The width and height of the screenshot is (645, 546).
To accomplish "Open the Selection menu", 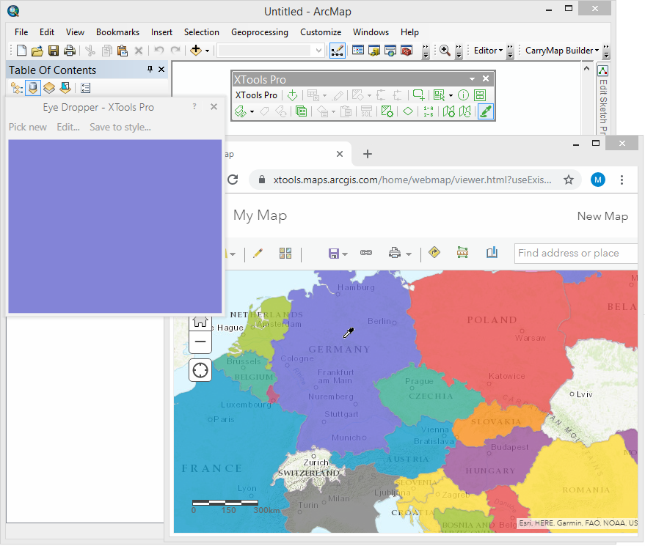I will (202, 32).
